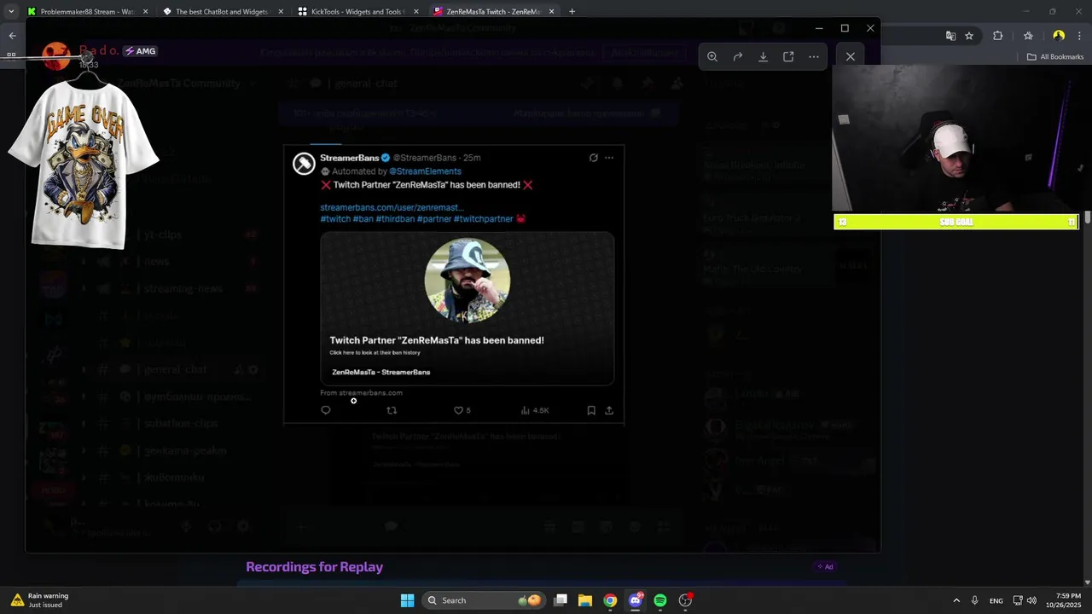Click the reply icon under the tweet
The image size is (1092, 614).
coord(326,410)
